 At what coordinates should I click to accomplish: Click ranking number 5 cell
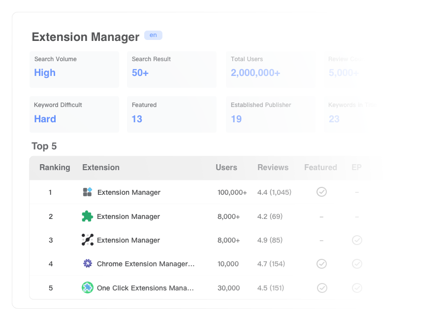(51, 288)
